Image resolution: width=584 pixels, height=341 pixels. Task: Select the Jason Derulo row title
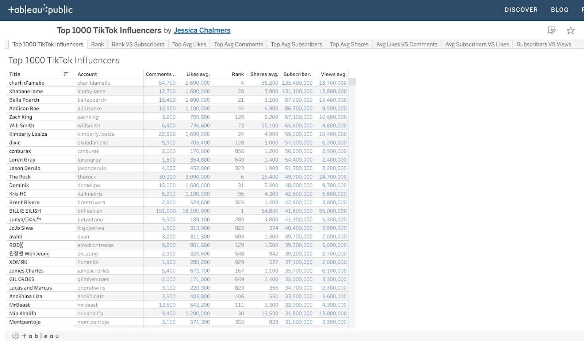coord(25,168)
